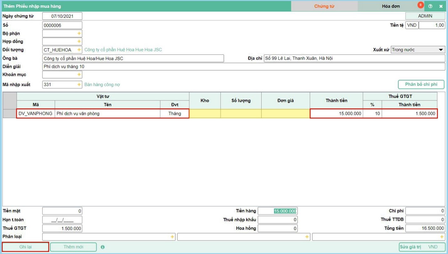Click the Thêm mới button
Screen dimensions: 448x254
click(x=73, y=247)
